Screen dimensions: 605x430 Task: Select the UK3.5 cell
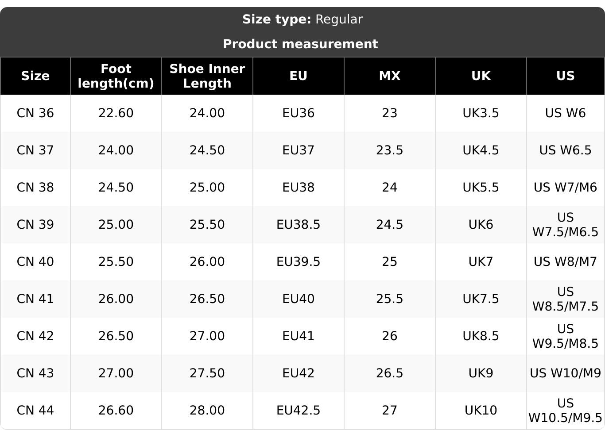(481, 113)
